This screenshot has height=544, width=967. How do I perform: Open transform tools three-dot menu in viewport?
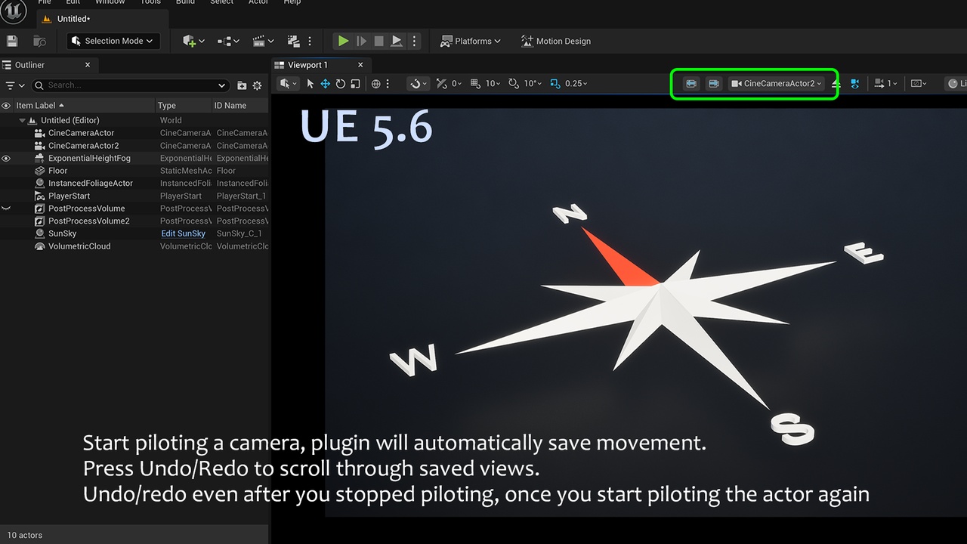pyautogui.click(x=388, y=84)
